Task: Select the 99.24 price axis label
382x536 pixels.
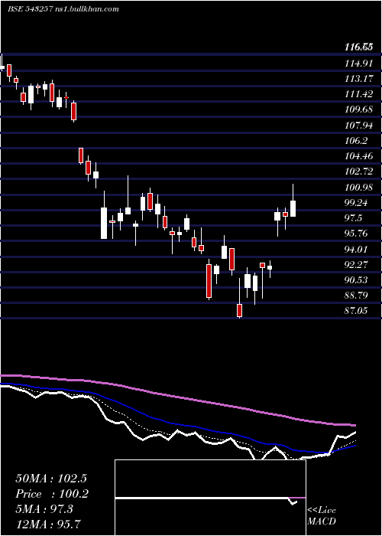Action: pos(356,203)
